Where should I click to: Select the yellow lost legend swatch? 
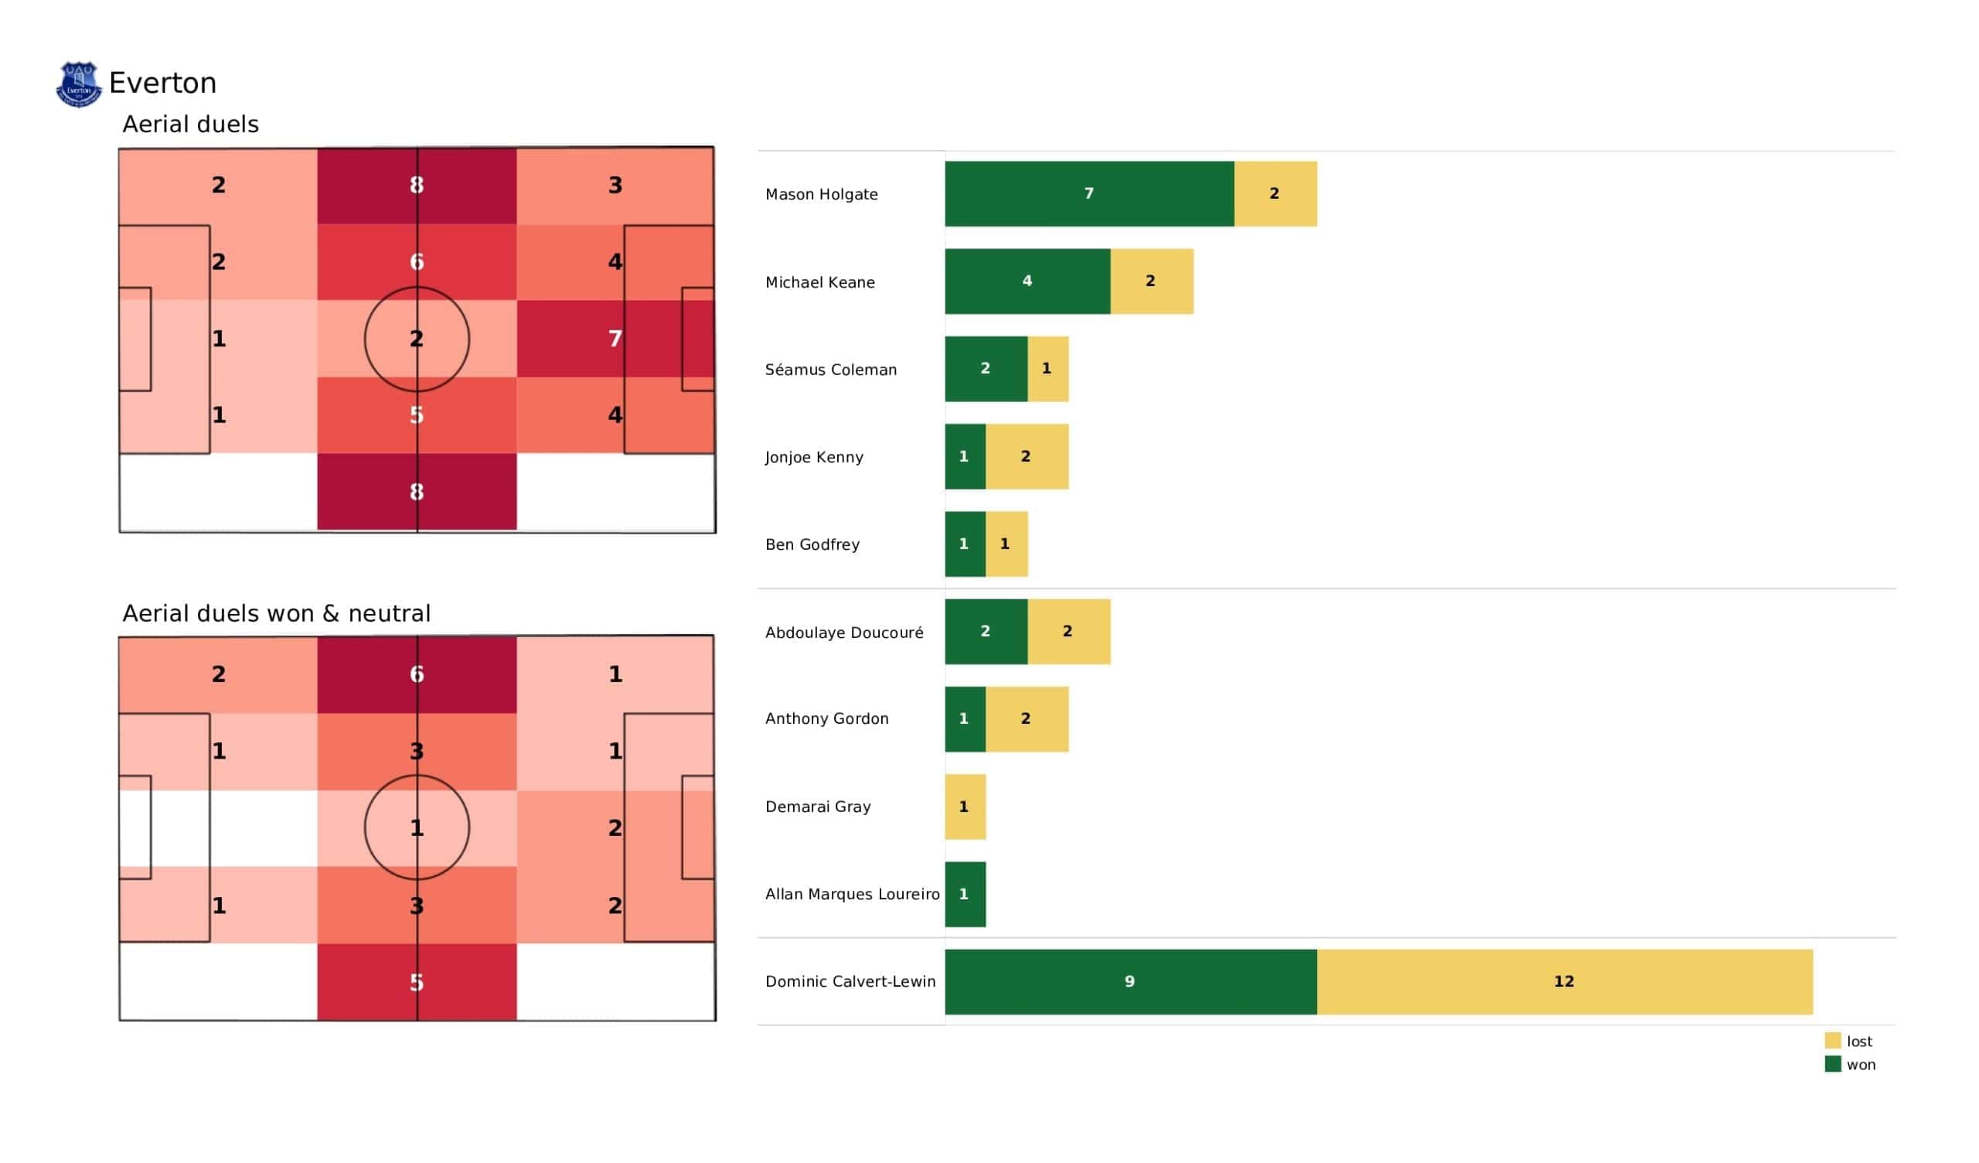tap(1833, 1041)
